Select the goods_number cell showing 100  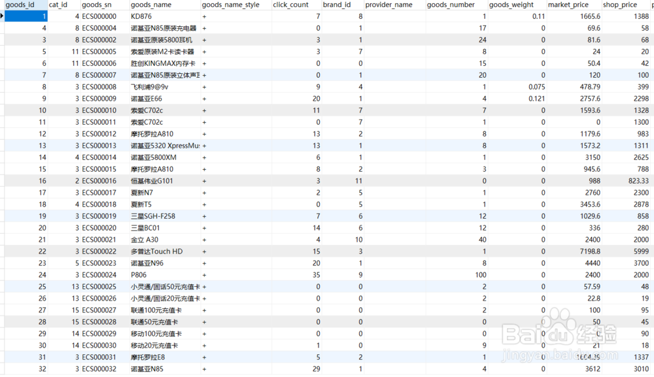coord(456,275)
